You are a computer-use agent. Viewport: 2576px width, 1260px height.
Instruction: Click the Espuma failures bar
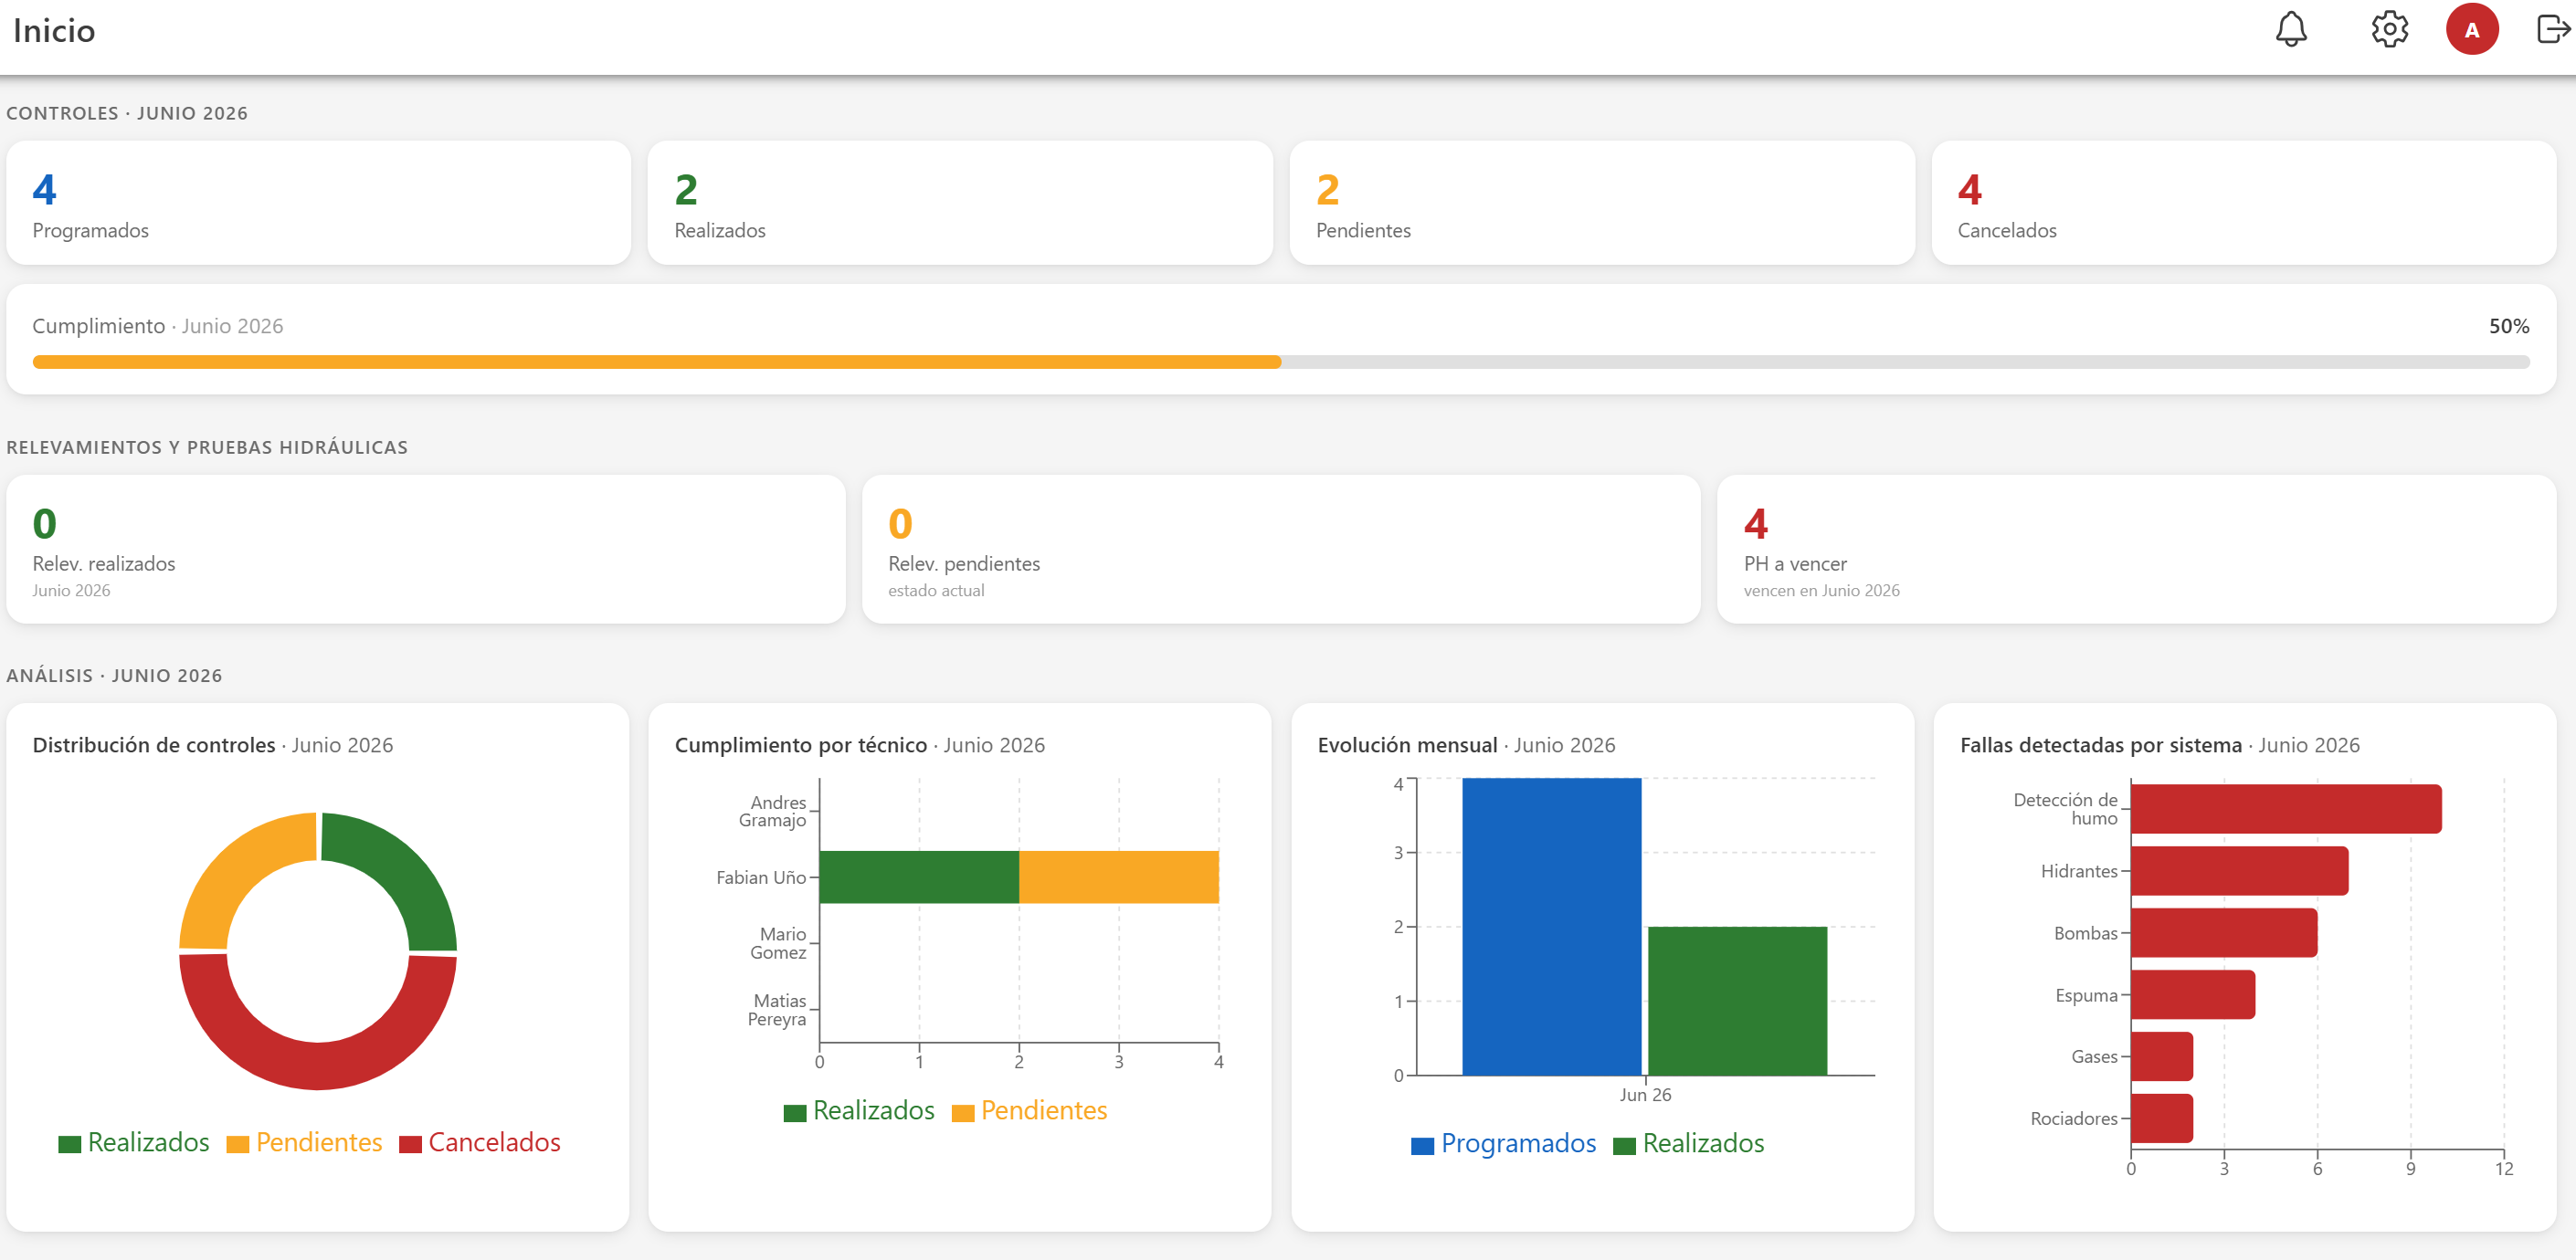(x=2193, y=994)
